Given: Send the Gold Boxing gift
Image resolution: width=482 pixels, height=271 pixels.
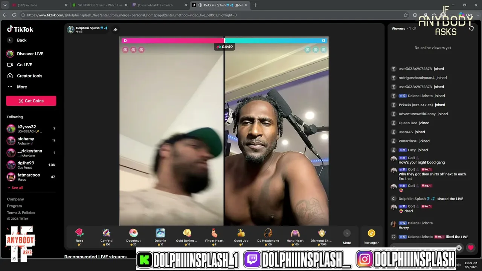Looking at the screenshot, I should [187, 237].
